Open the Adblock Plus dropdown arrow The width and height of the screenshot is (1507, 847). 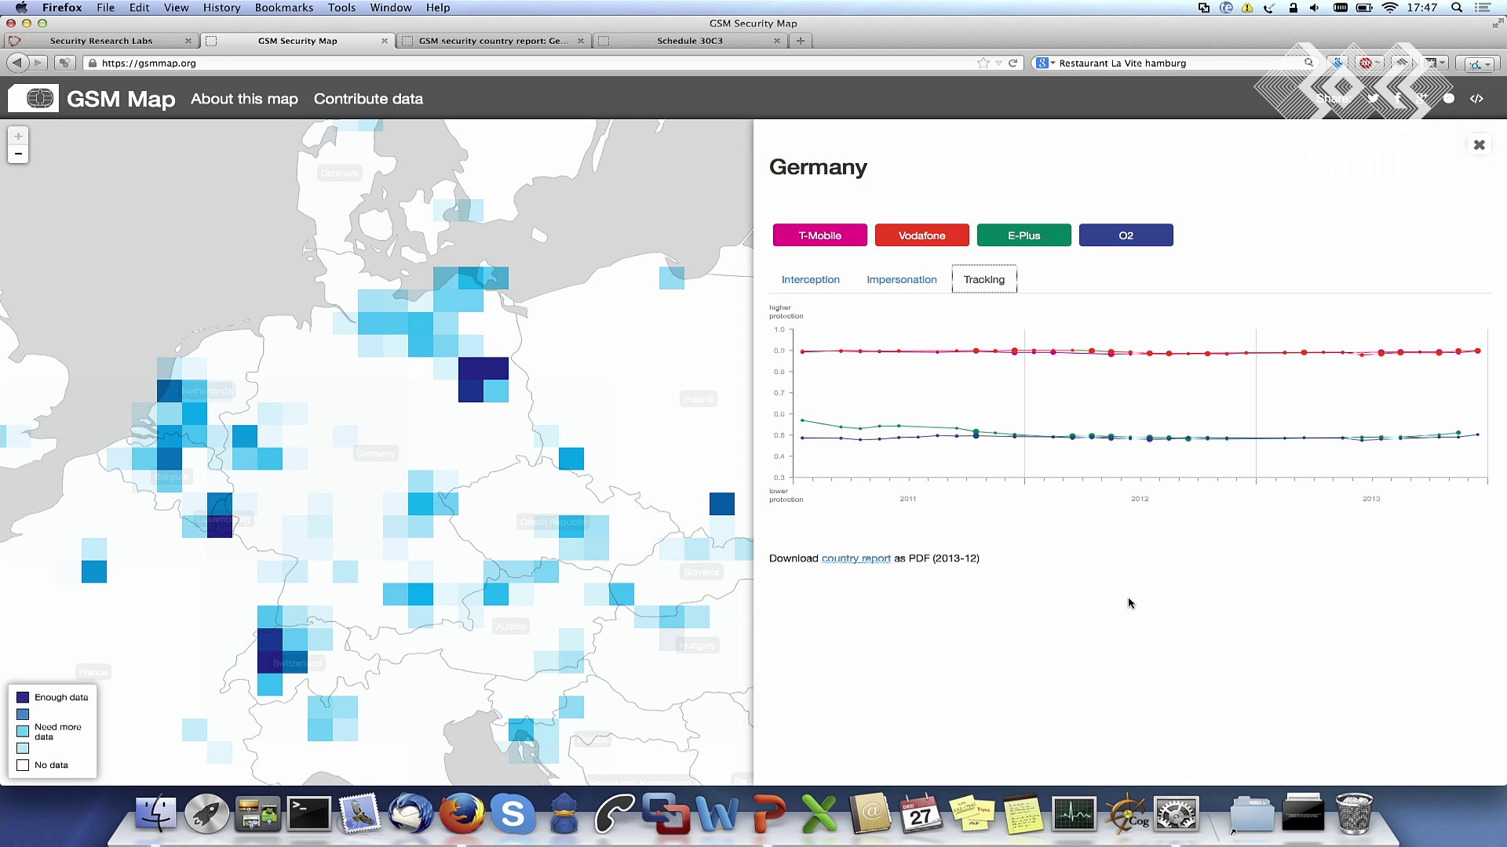click(x=1378, y=63)
